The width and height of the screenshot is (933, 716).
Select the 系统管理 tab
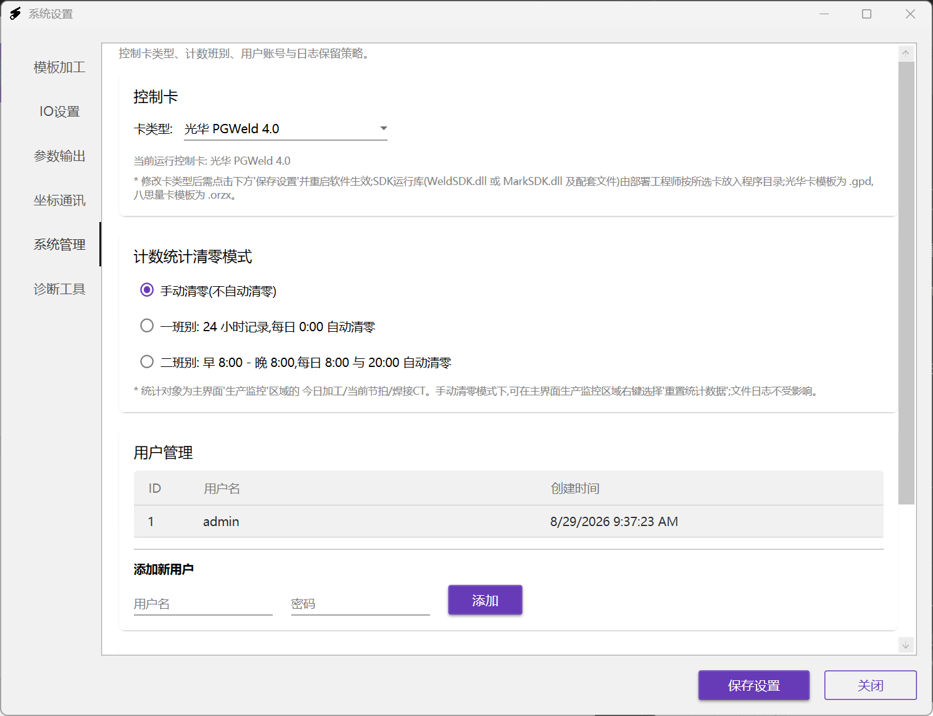[59, 245]
